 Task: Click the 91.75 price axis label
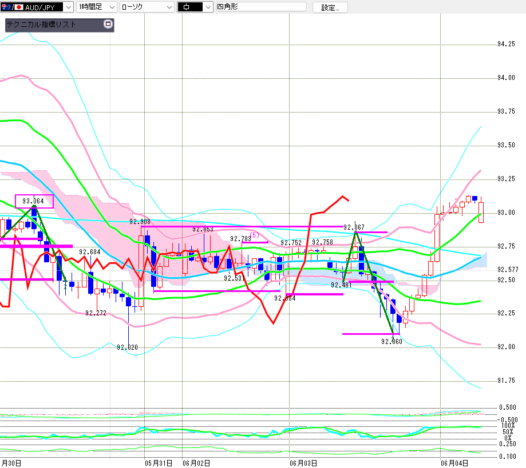click(506, 381)
